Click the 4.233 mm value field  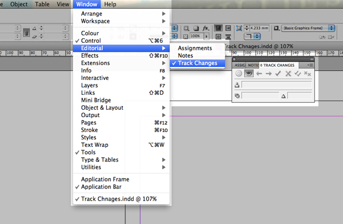259,28
